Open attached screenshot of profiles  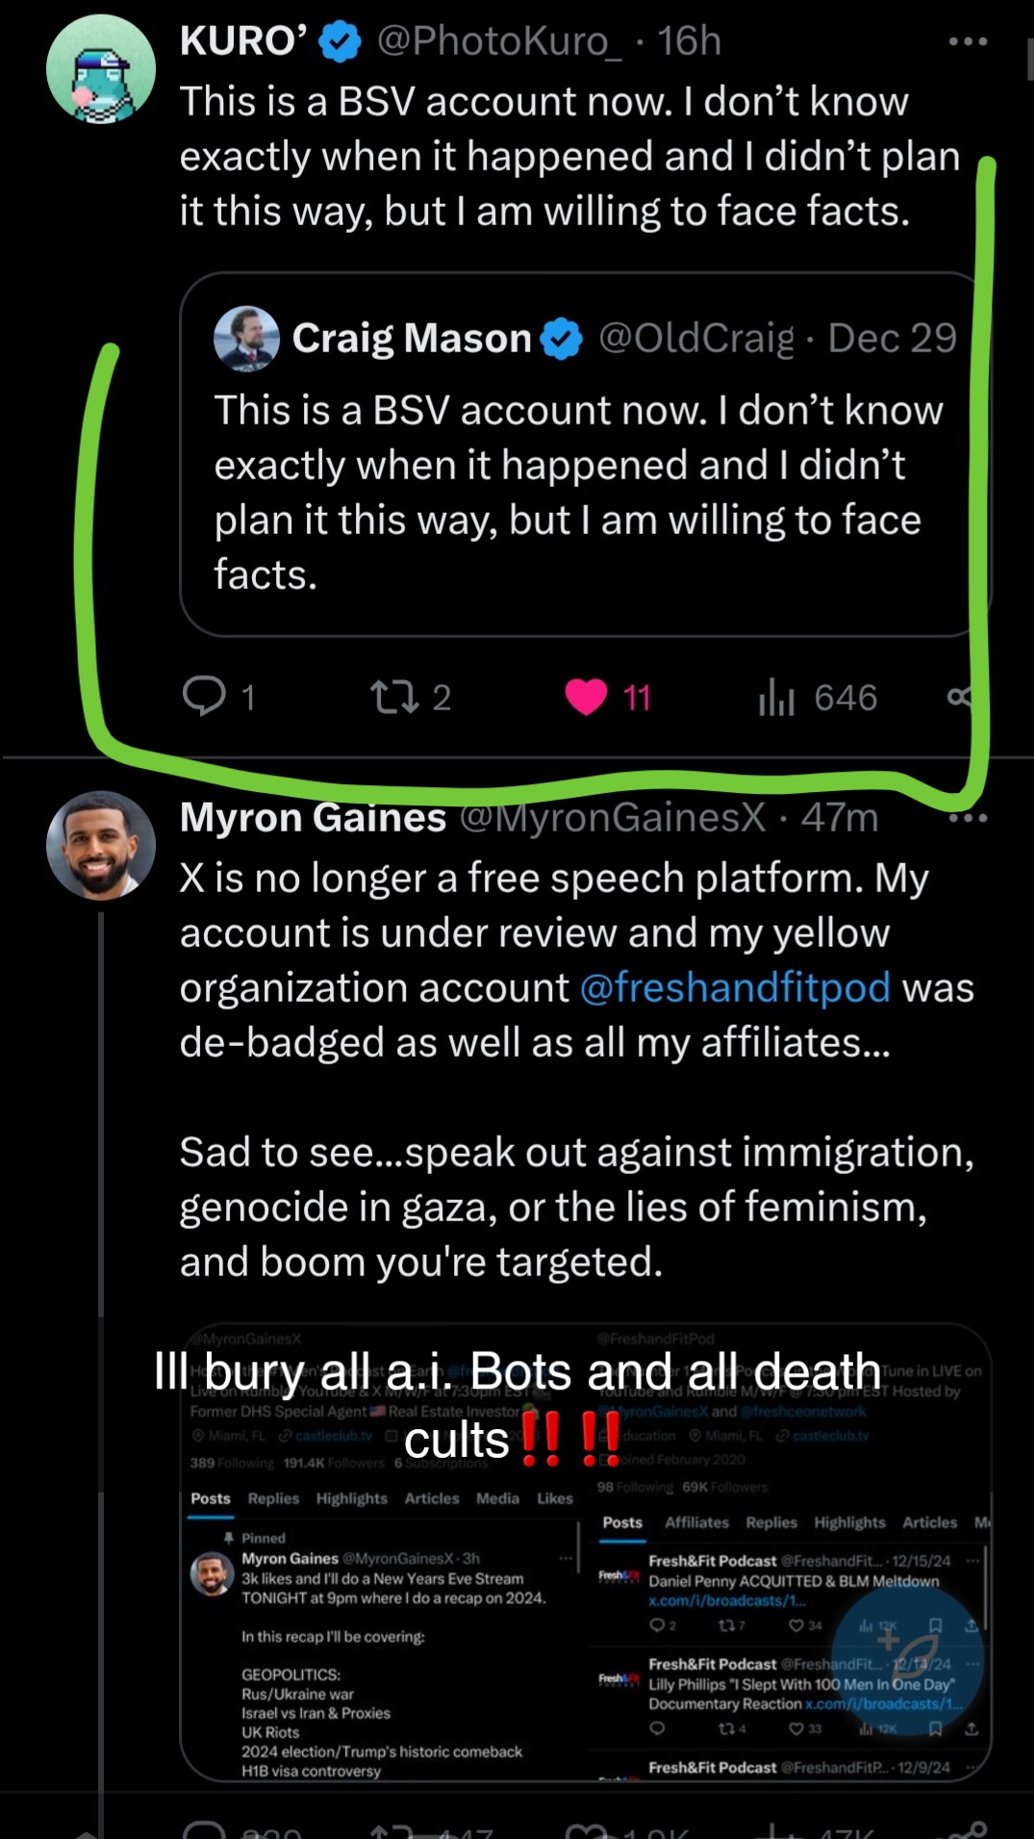586,1553
